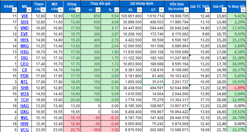Select DXG percent change cell 19,51%
This screenshot has height=132, width=247.
(x=236, y=112)
